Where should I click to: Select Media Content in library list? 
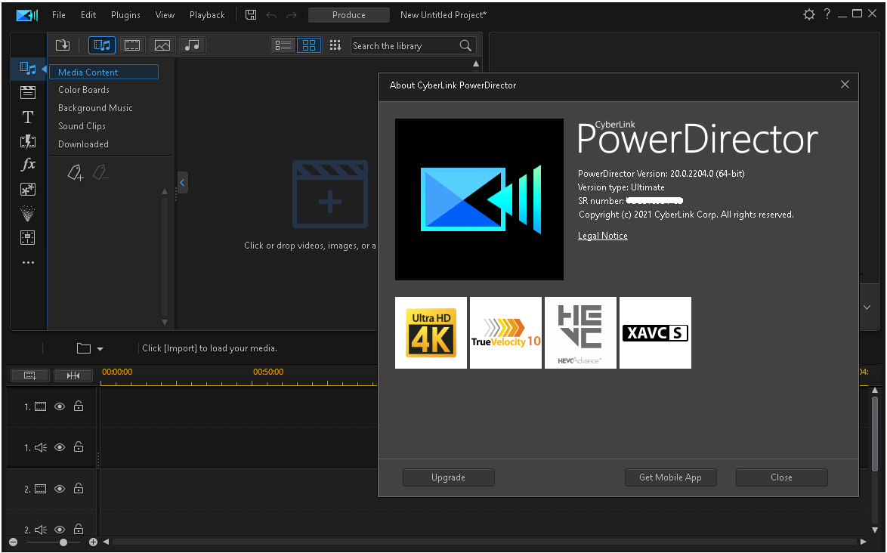click(104, 72)
